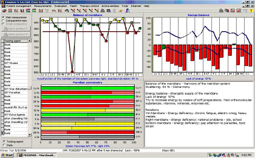Click the probe icon labeled E
255x158 pixels.
tap(85, 11)
